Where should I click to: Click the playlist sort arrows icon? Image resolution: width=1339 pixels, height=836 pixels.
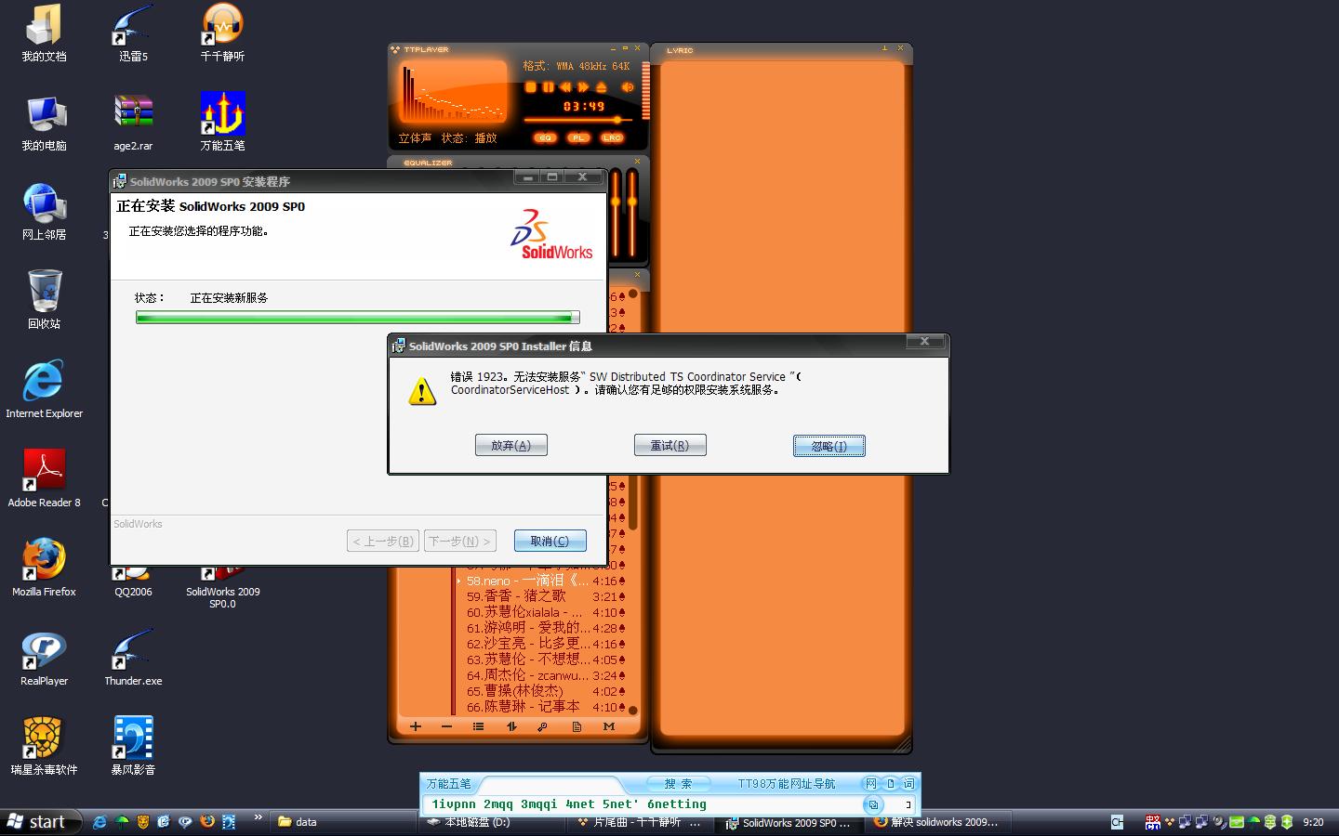511,726
